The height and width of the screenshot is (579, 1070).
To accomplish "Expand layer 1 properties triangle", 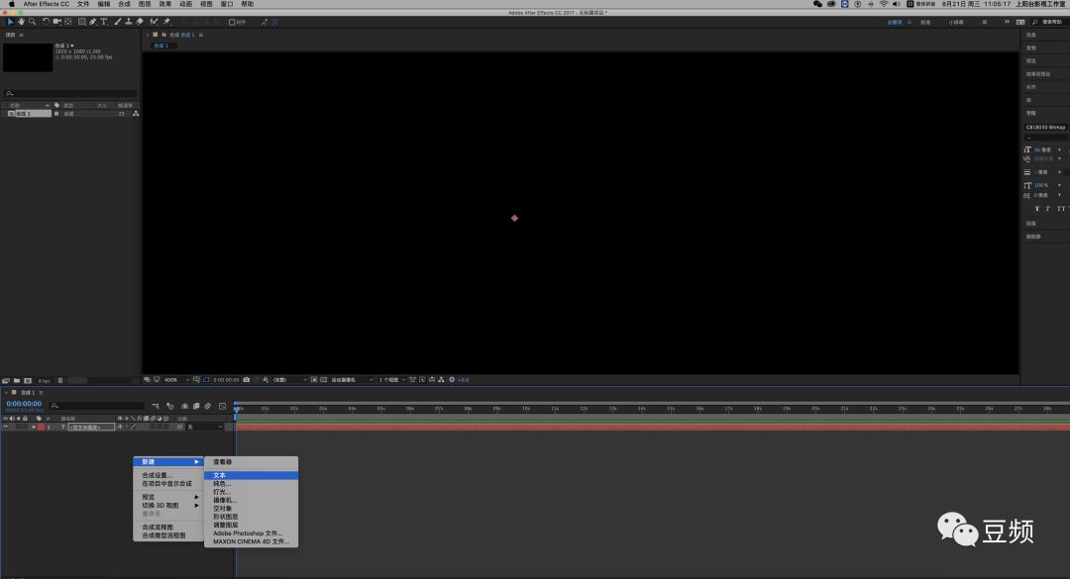I will tap(34, 427).
